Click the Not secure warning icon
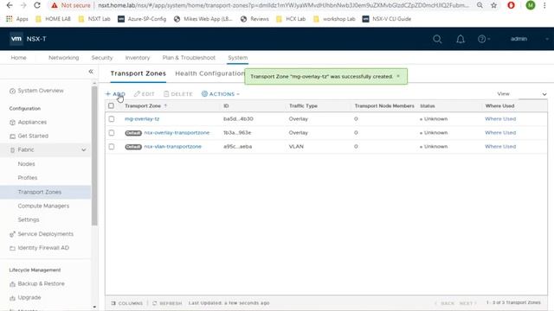 pyautogui.click(x=54, y=5)
